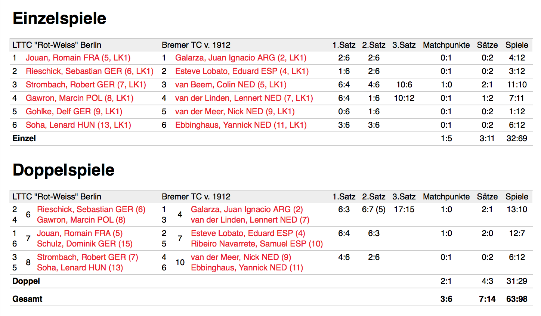Select van der Meer, Nick (9, LK1)

pyautogui.click(x=235, y=112)
